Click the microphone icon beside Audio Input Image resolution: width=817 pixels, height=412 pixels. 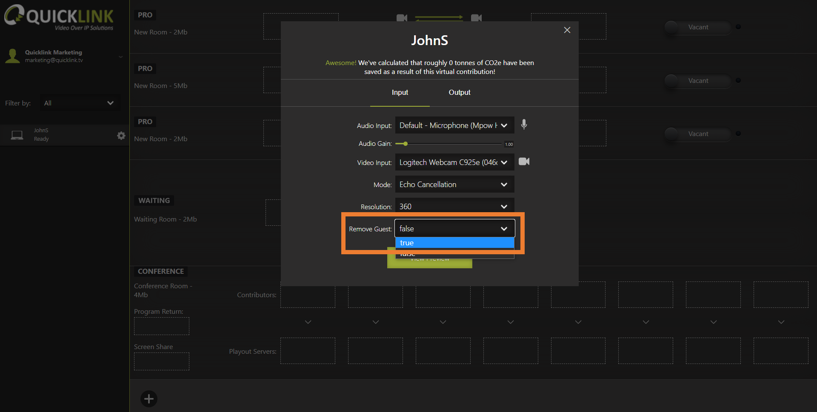524,125
